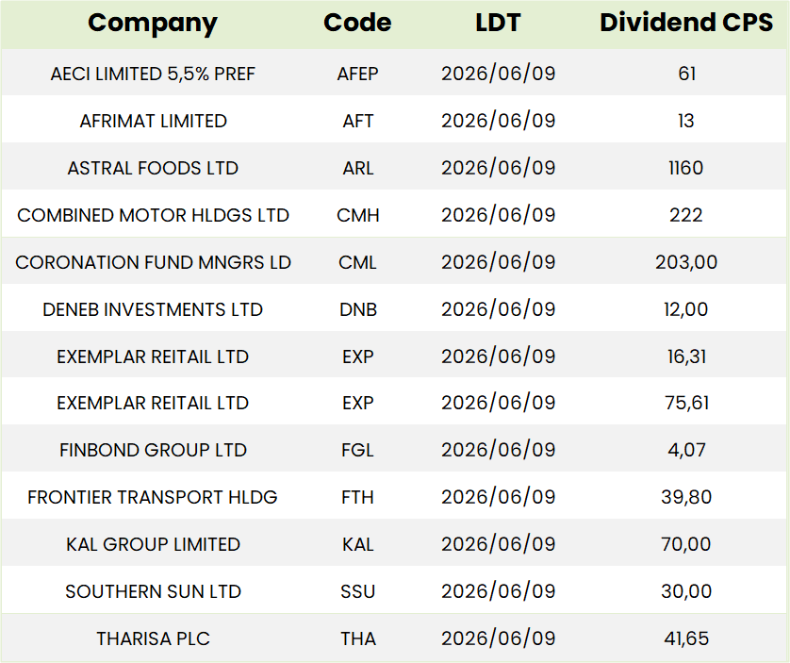This screenshot has width=790, height=663.
Task: Click the KAL code cell
Action: pos(357,544)
